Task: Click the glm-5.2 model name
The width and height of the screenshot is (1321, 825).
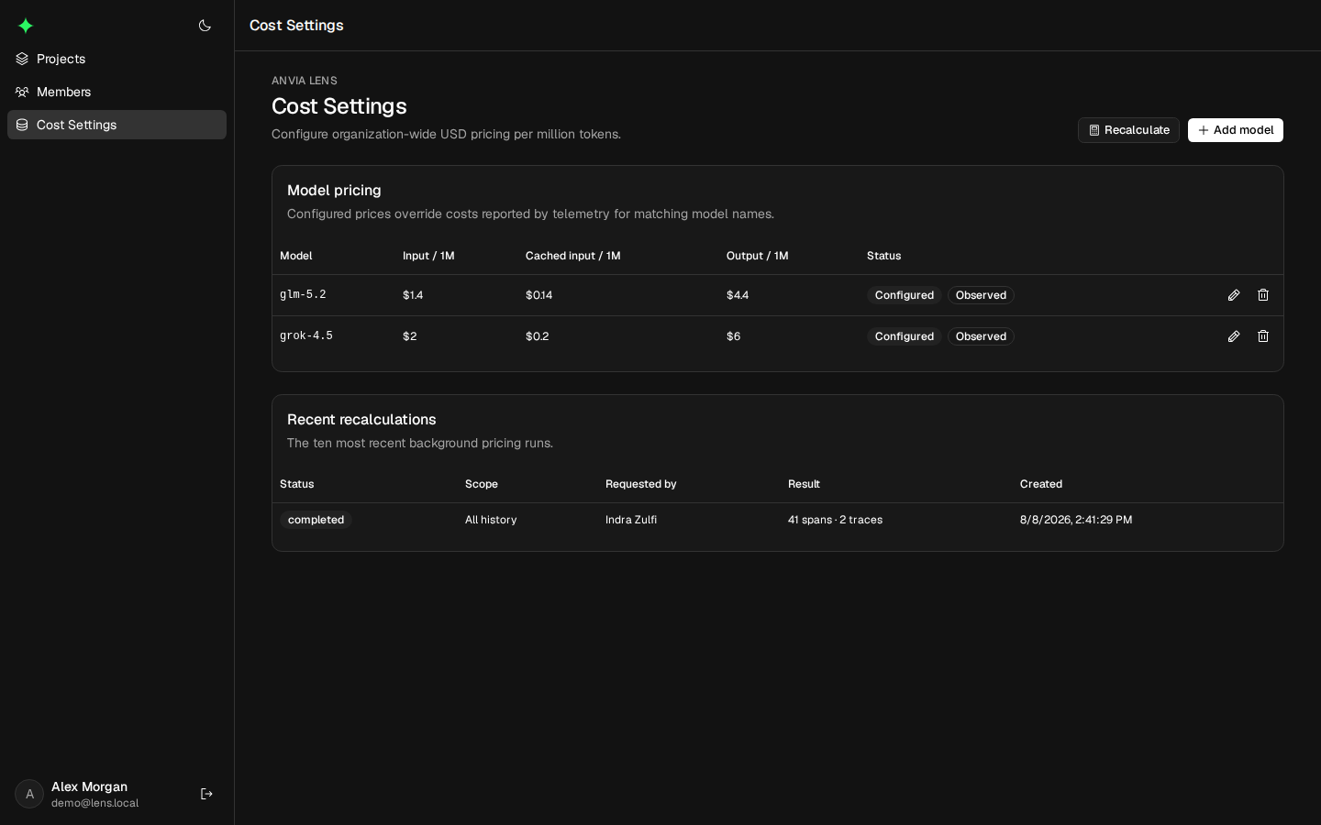Action: pos(303,294)
